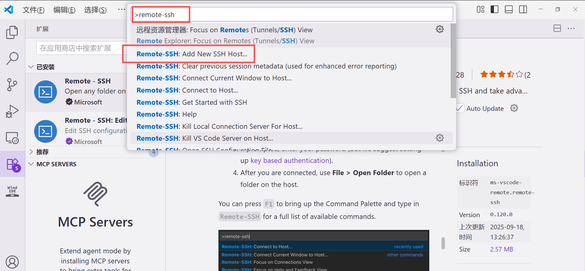Click the Microsoft publisher under Remote - SSH

tap(88, 102)
